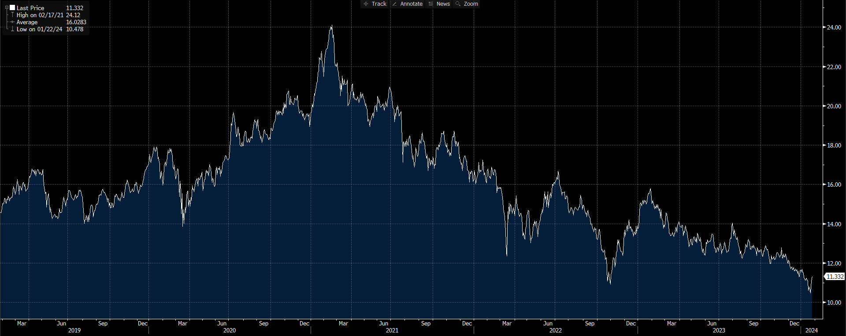Click the Average marker icon in legend
846x336 pixels.
[12, 22]
